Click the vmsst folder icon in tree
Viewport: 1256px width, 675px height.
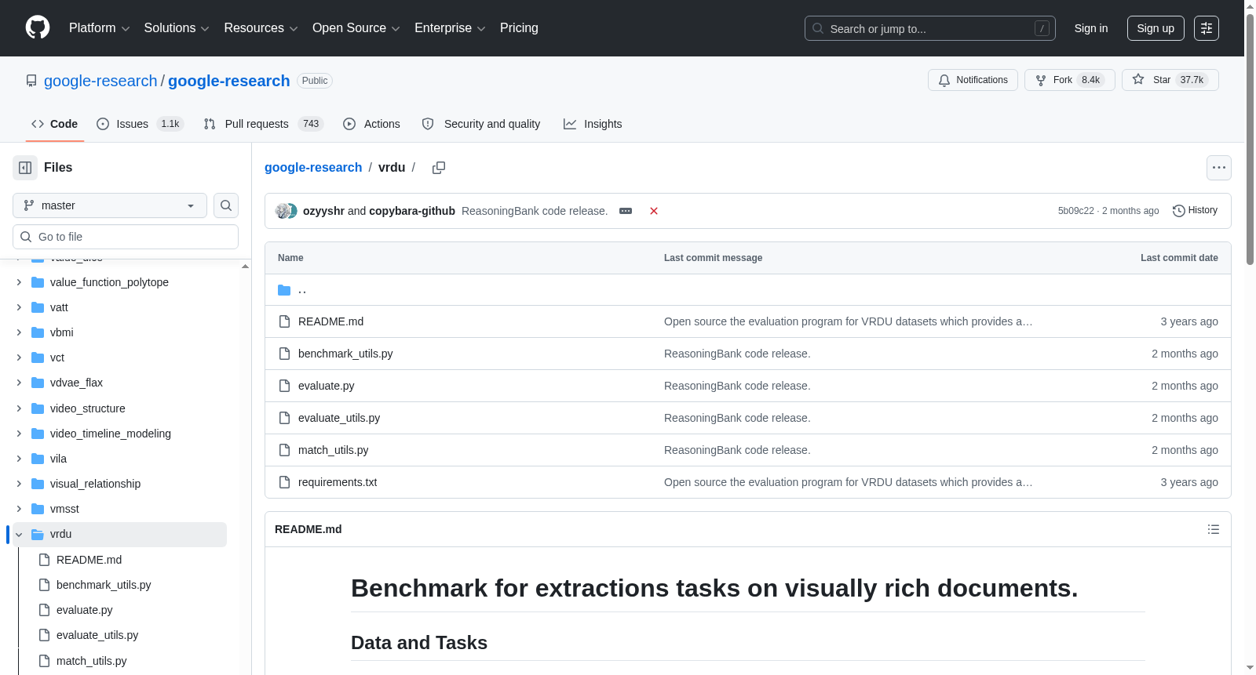pyautogui.click(x=38, y=509)
